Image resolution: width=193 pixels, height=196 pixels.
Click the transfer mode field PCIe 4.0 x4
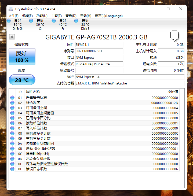click(x=99, y=64)
